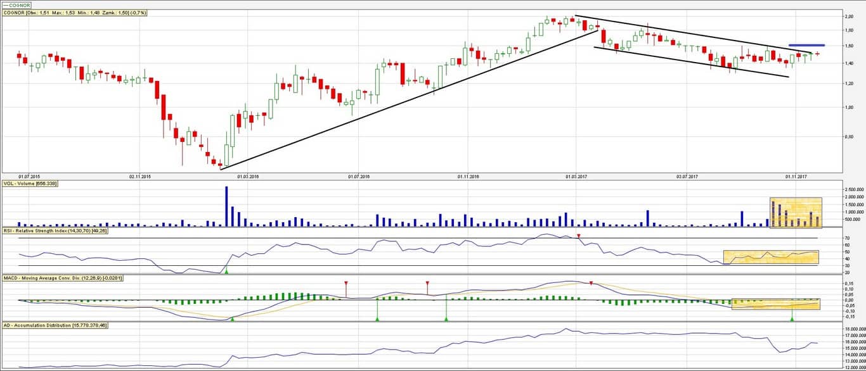This screenshot has width=866, height=371.
Task: Click green MACD arrow below 01.07.2016
Action: (x=377, y=319)
